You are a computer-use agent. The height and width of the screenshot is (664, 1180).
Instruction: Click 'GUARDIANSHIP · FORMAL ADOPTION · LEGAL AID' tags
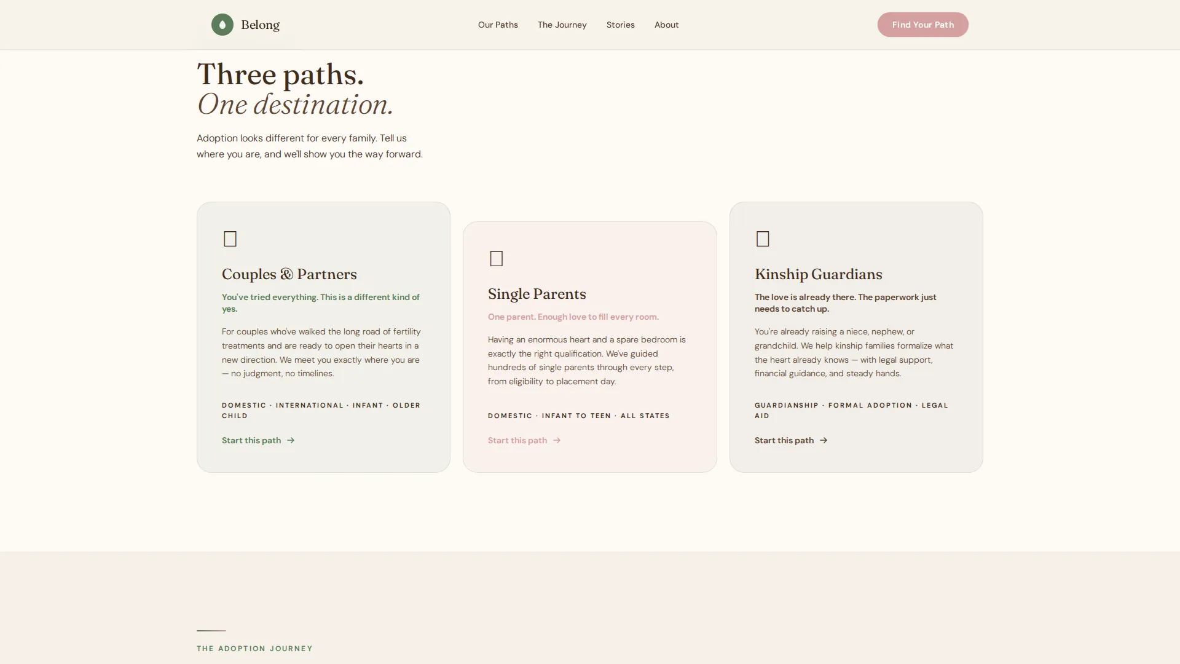851,410
